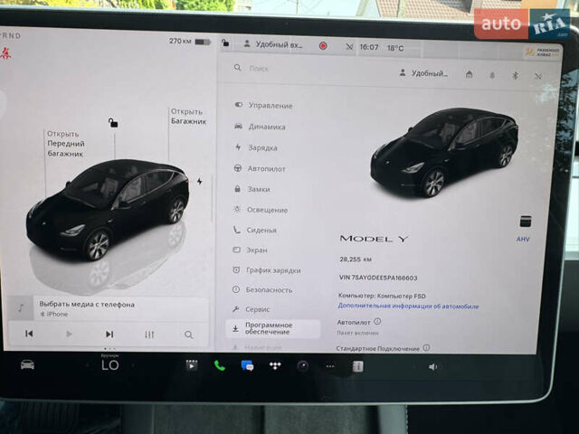579x434 pixels.
Task: Tap the LO temperature setting
Action: point(110,364)
